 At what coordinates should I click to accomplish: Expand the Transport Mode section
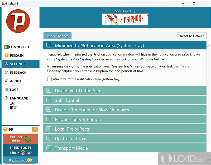click(x=124, y=148)
